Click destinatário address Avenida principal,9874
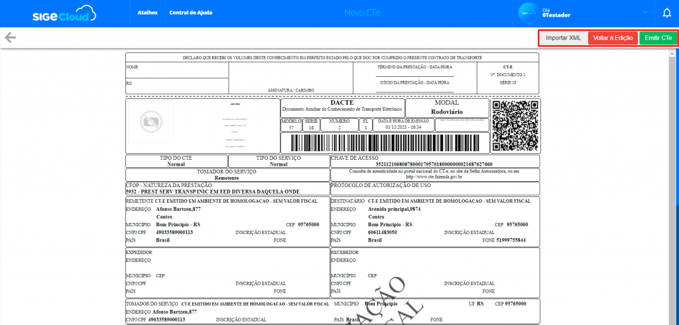This screenshot has width=679, height=325. click(394, 209)
